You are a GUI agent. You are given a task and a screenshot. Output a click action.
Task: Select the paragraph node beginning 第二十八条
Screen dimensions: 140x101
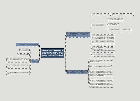point(101,83)
